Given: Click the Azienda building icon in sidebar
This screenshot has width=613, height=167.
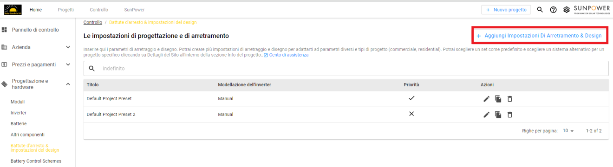Looking at the screenshot, I should [x=4, y=47].
